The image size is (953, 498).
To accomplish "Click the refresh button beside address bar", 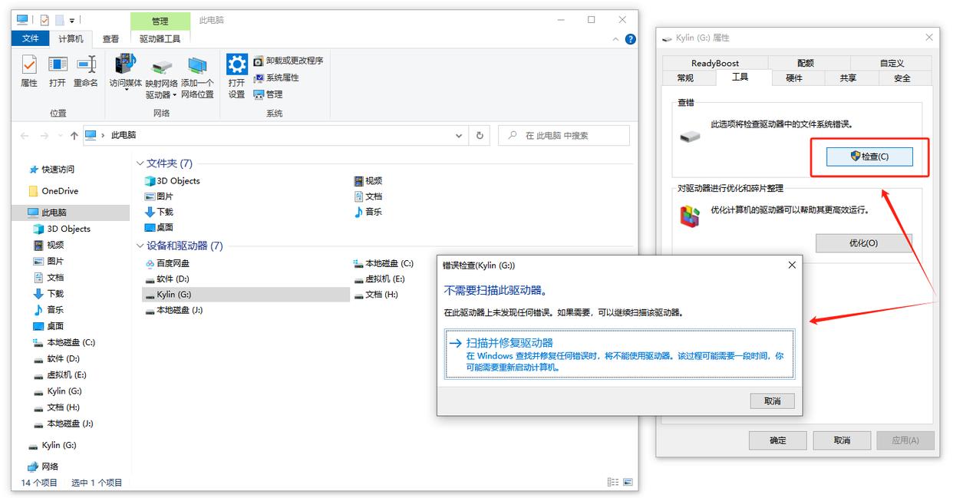I will point(480,136).
